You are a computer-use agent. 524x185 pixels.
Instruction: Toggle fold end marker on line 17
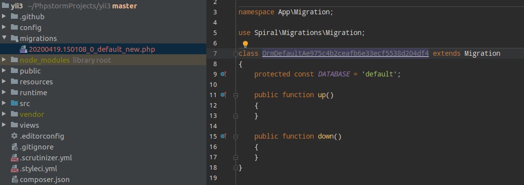(x=235, y=157)
